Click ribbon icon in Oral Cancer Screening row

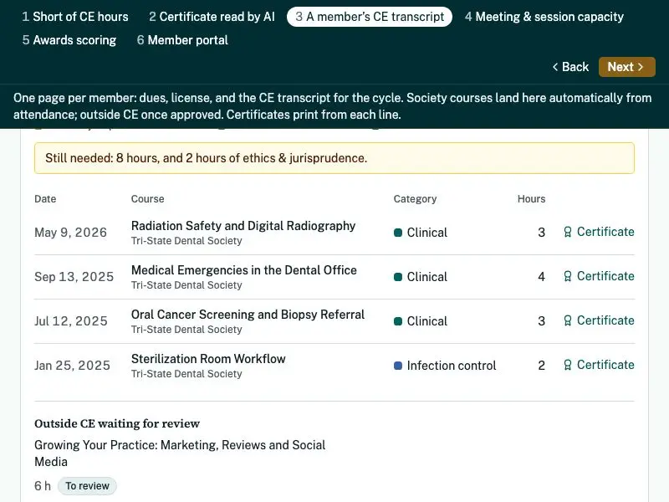pyautogui.click(x=568, y=320)
